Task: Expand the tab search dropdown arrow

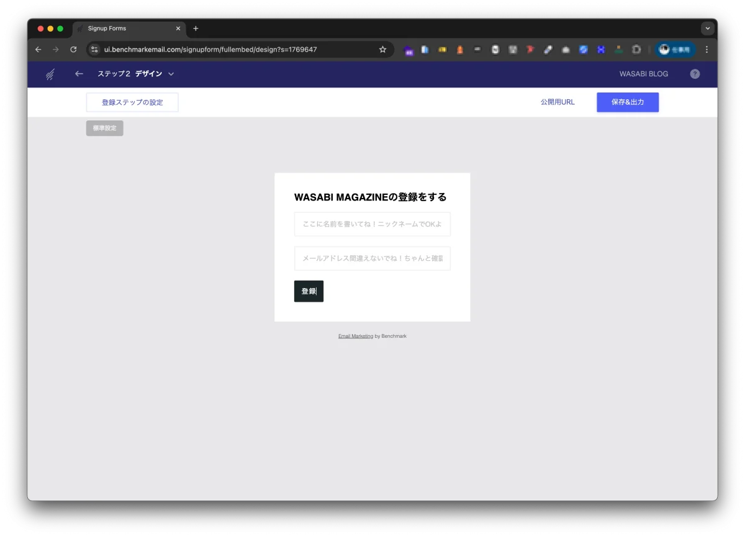Action: pyautogui.click(x=707, y=29)
